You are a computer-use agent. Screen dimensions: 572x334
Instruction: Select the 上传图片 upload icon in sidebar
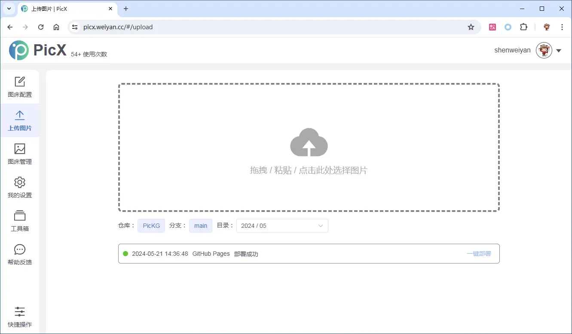coord(20,115)
